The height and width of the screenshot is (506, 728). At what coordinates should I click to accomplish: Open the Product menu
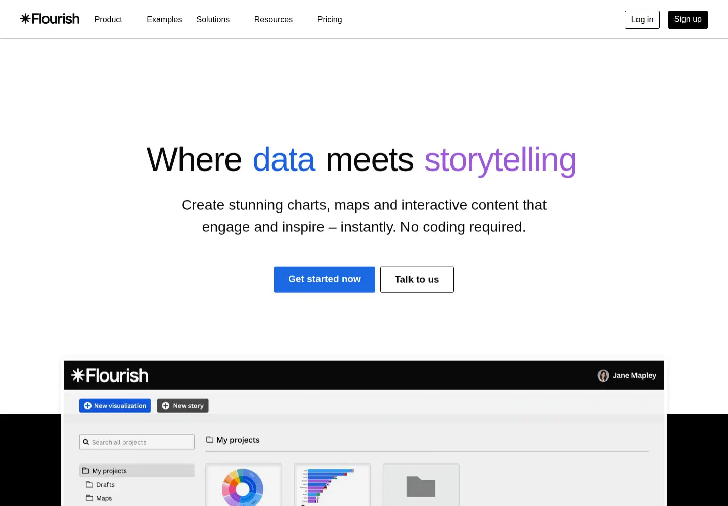point(108,19)
